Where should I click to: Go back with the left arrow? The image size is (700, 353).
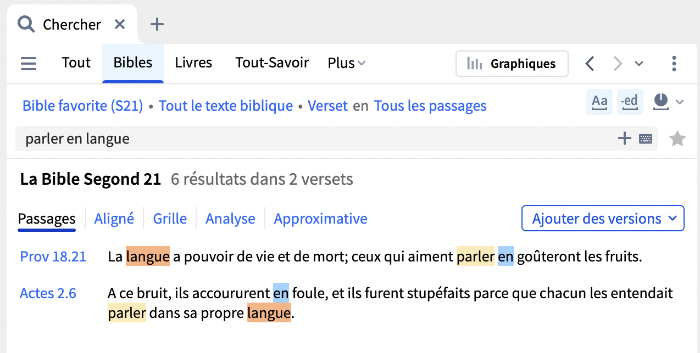(590, 64)
